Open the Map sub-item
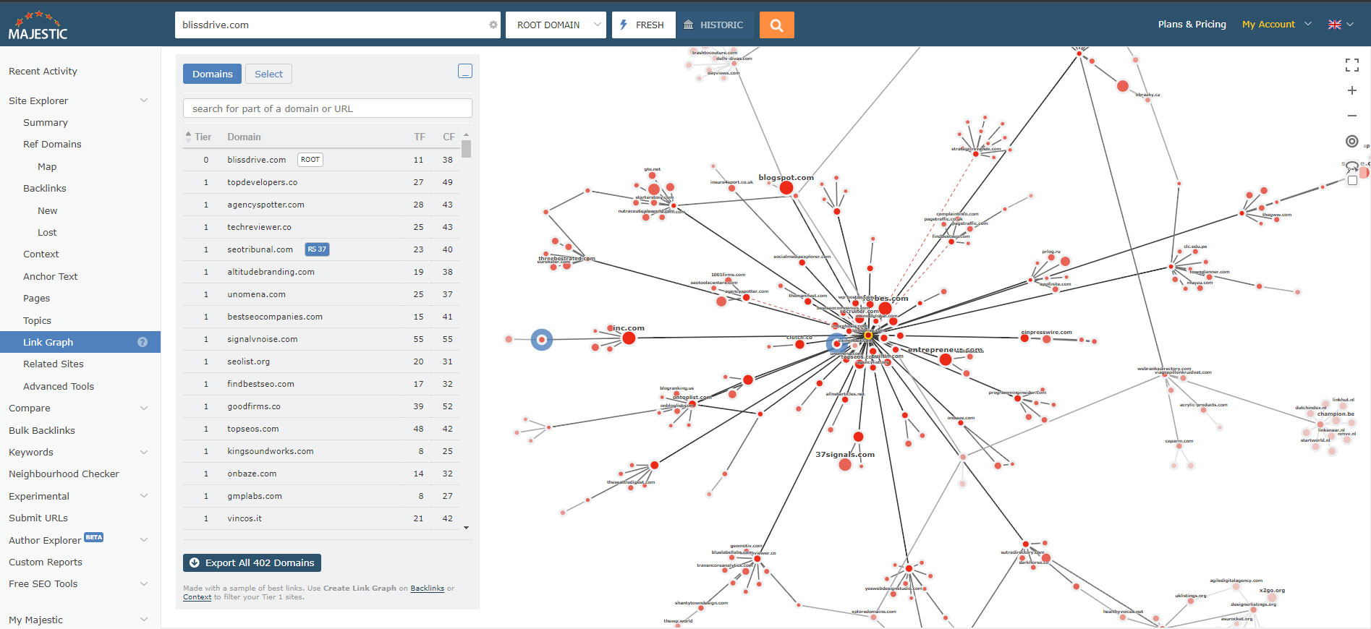The width and height of the screenshot is (1371, 629). coord(47,166)
